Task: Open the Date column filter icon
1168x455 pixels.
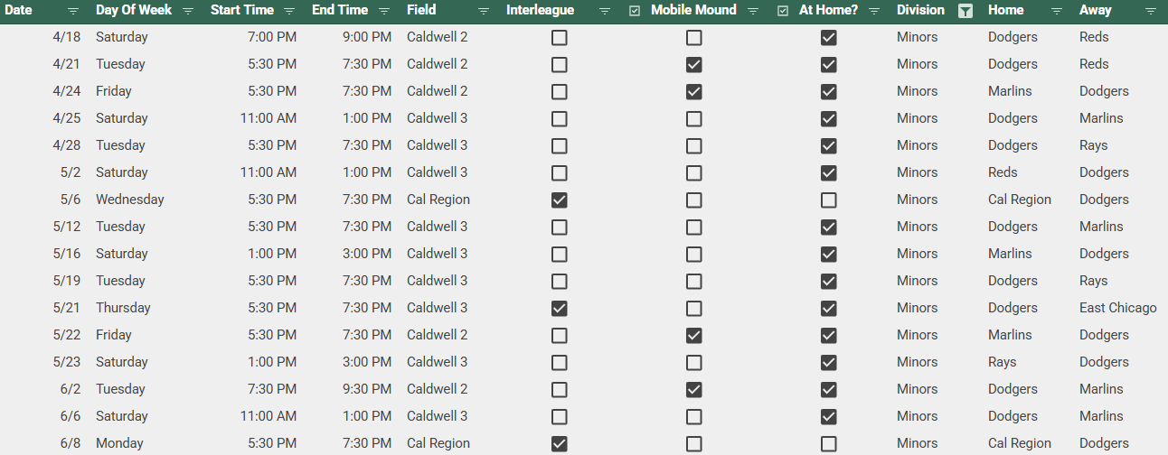Action: [x=73, y=12]
